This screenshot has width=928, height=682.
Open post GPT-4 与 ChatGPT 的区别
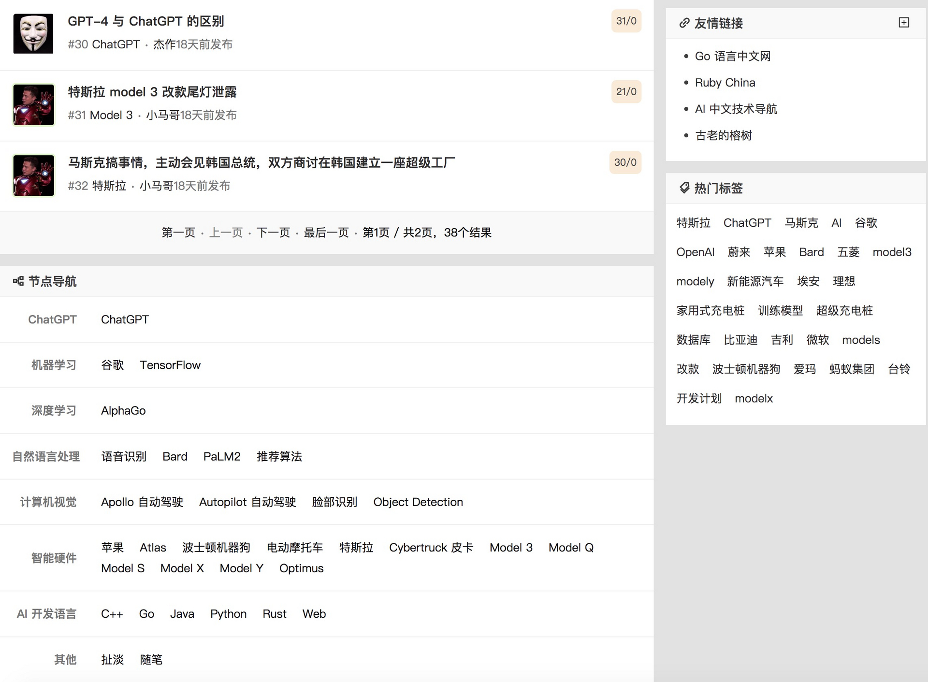(x=146, y=21)
